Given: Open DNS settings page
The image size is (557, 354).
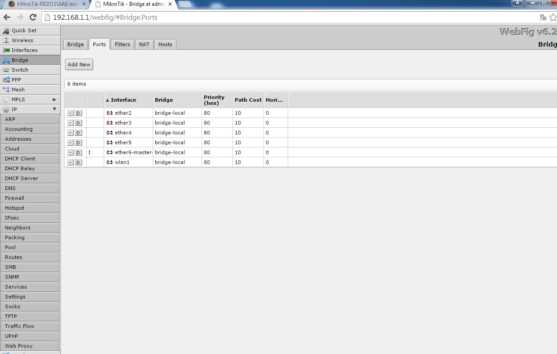Looking at the screenshot, I should click(x=30, y=188).
